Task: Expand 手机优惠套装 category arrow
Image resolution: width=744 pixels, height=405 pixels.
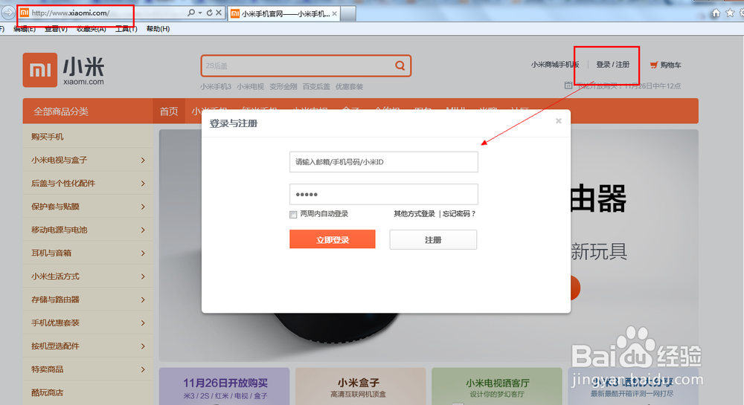Action: pos(143,323)
